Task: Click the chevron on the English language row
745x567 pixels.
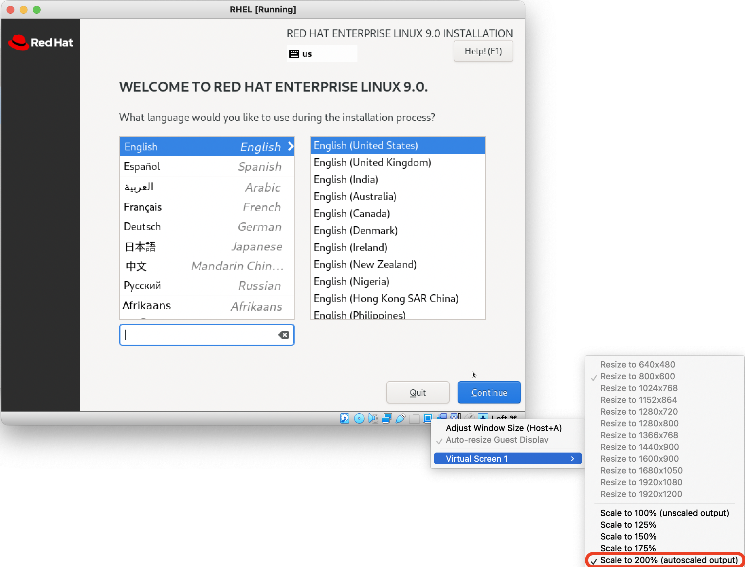Action: (291, 146)
